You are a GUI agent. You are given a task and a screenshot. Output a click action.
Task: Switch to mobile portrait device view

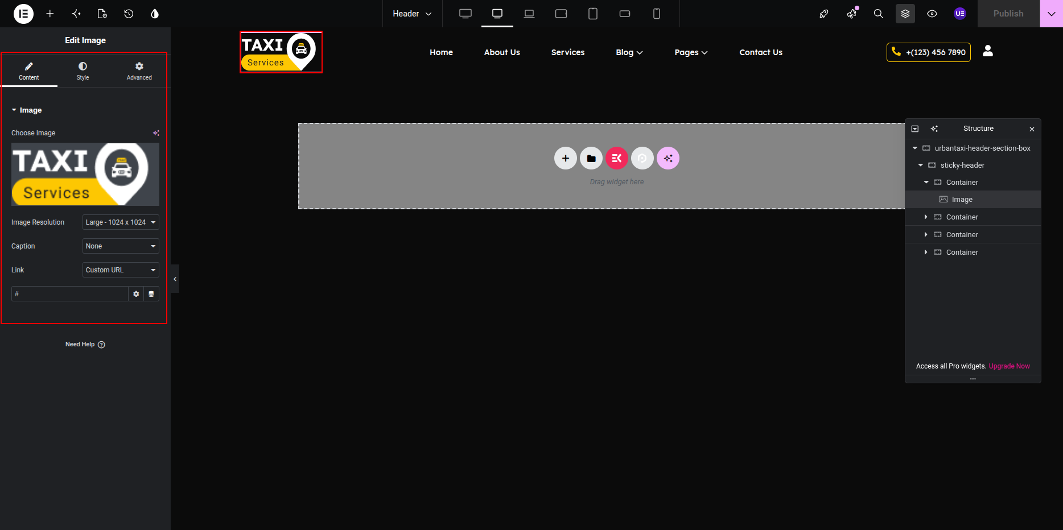point(657,14)
